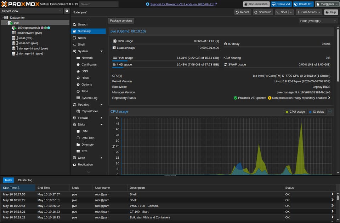Expand the Shell button dropdown arrow
340x223 pixels.
pyautogui.click(x=291, y=12)
